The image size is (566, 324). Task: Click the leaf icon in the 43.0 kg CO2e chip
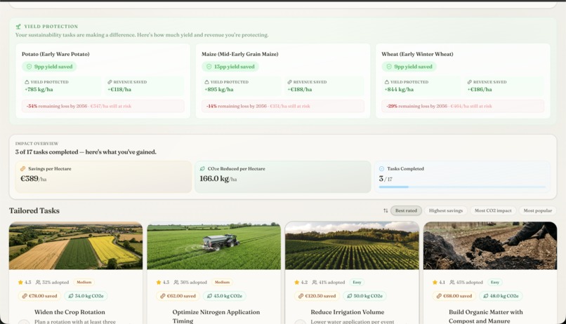(209, 296)
